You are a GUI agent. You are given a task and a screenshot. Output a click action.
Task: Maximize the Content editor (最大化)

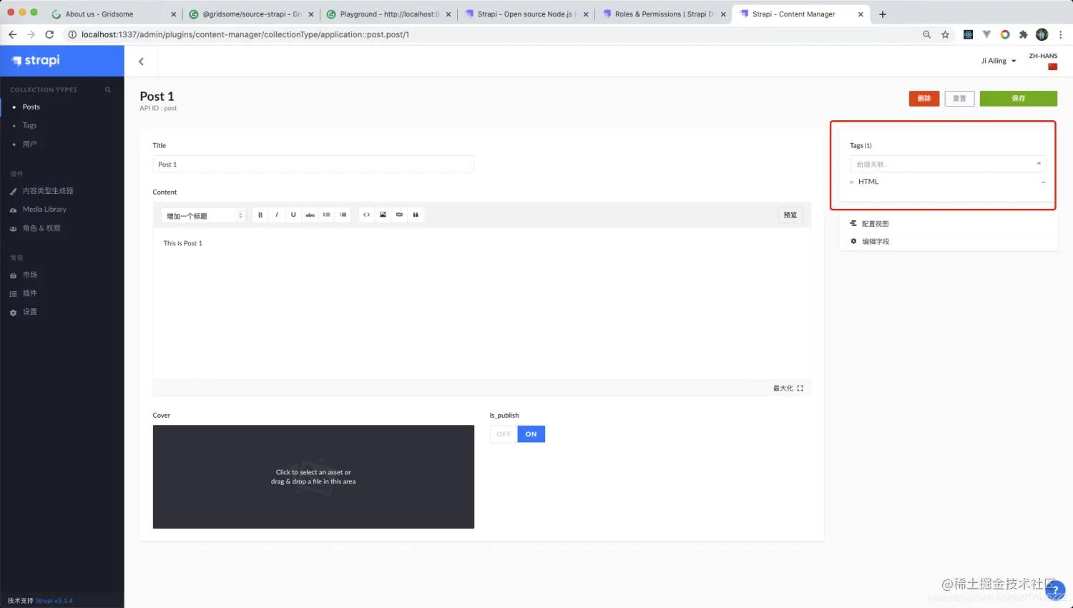(788, 388)
